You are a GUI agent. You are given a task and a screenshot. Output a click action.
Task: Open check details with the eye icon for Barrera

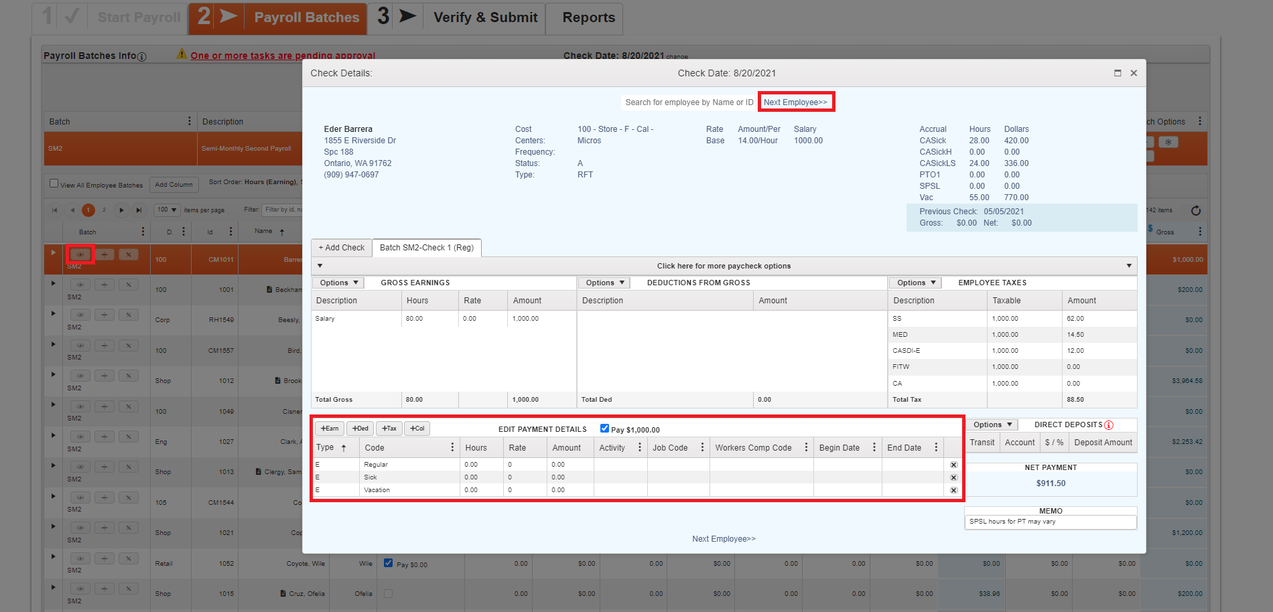click(x=80, y=254)
